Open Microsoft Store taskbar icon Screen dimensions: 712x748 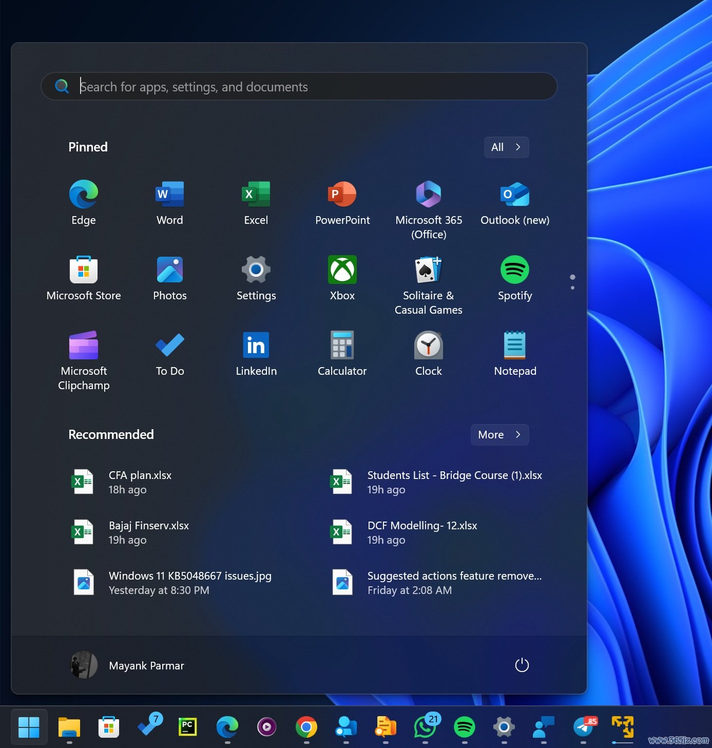coord(109,727)
